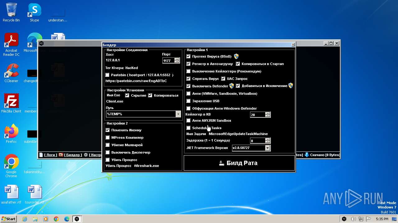Image resolution: width=398 pixels, height=223 pixels.
Task: Click Wireshark.exe process name text
Action: pyautogui.click(x=146, y=166)
